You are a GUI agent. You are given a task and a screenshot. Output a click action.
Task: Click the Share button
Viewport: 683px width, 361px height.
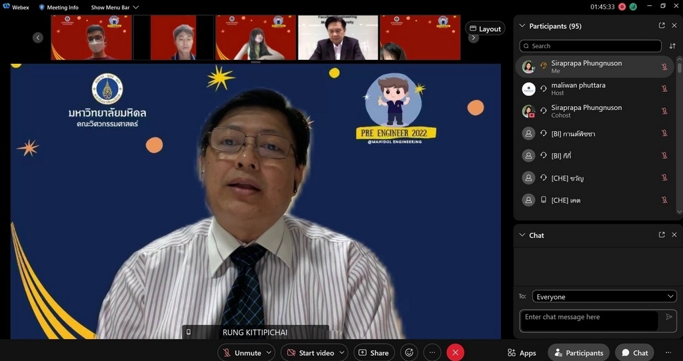[374, 352]
